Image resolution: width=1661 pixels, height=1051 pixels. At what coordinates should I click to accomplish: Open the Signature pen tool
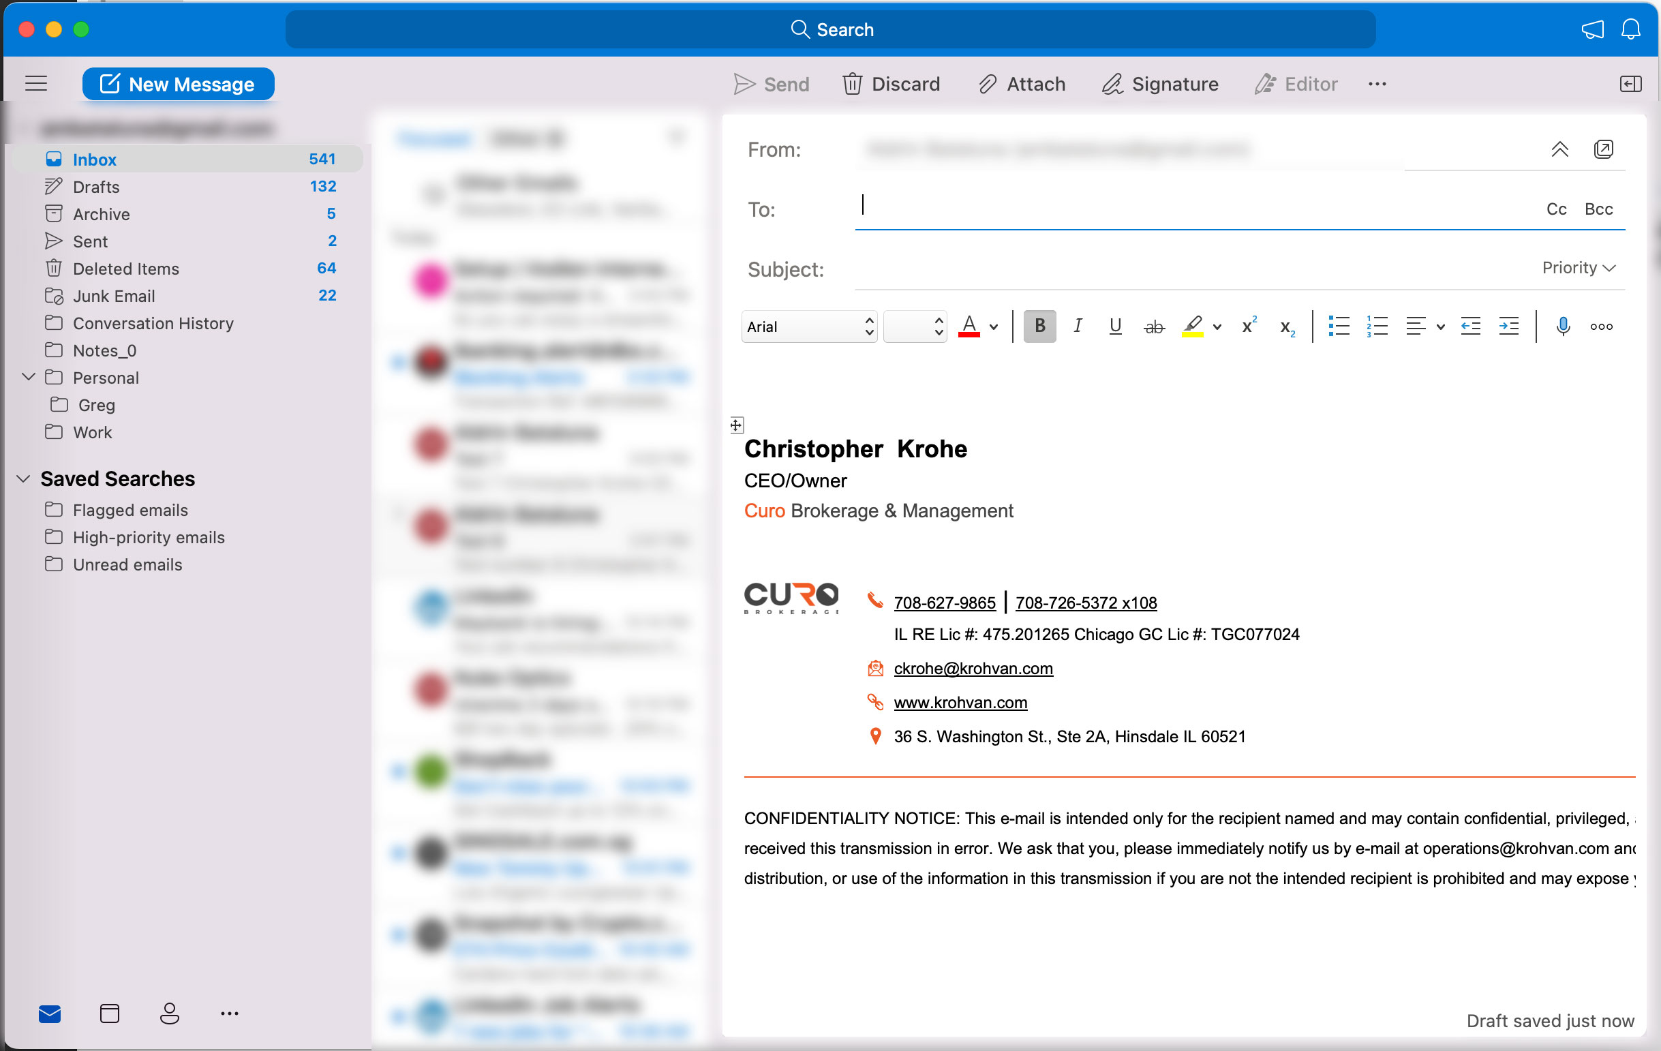[1112, 84]
